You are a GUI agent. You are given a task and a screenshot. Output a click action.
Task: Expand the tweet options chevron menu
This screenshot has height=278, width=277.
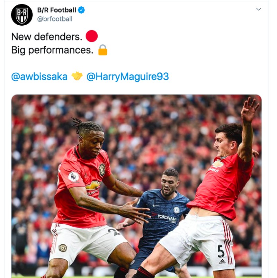point(258,9)
